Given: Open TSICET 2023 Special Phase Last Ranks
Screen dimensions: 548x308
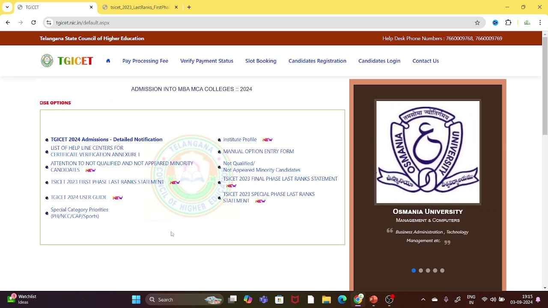Looking at the screenshot, I should point(269,197).
